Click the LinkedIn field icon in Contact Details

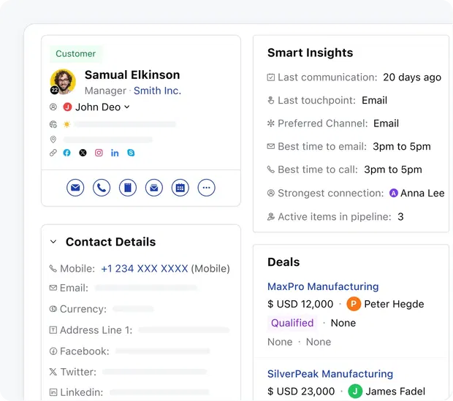(x=53, y=392)
